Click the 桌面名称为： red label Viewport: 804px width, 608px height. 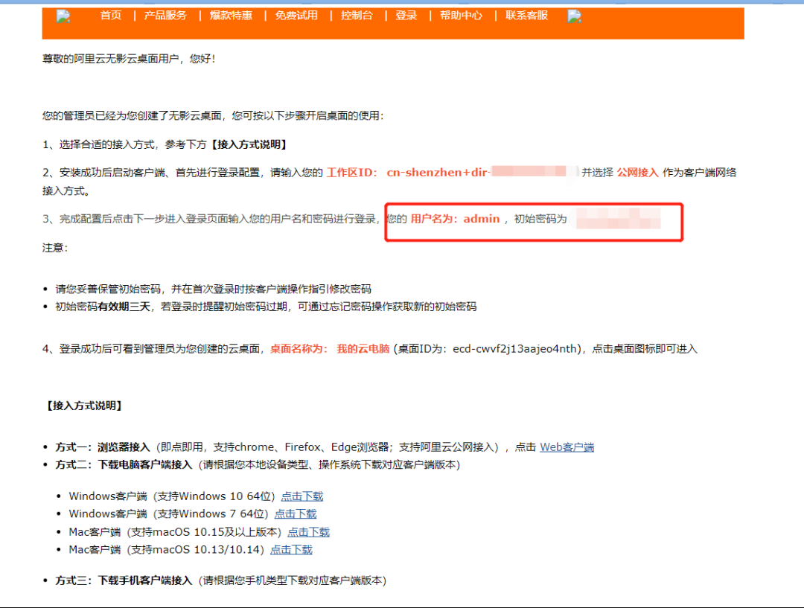pos(299,349)
